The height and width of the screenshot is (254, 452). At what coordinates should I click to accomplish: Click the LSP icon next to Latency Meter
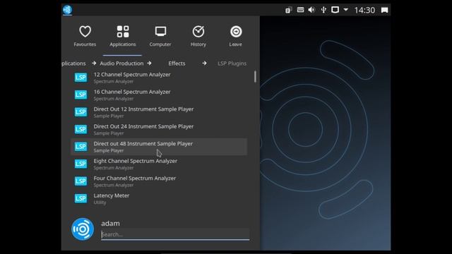pos(81,198)
